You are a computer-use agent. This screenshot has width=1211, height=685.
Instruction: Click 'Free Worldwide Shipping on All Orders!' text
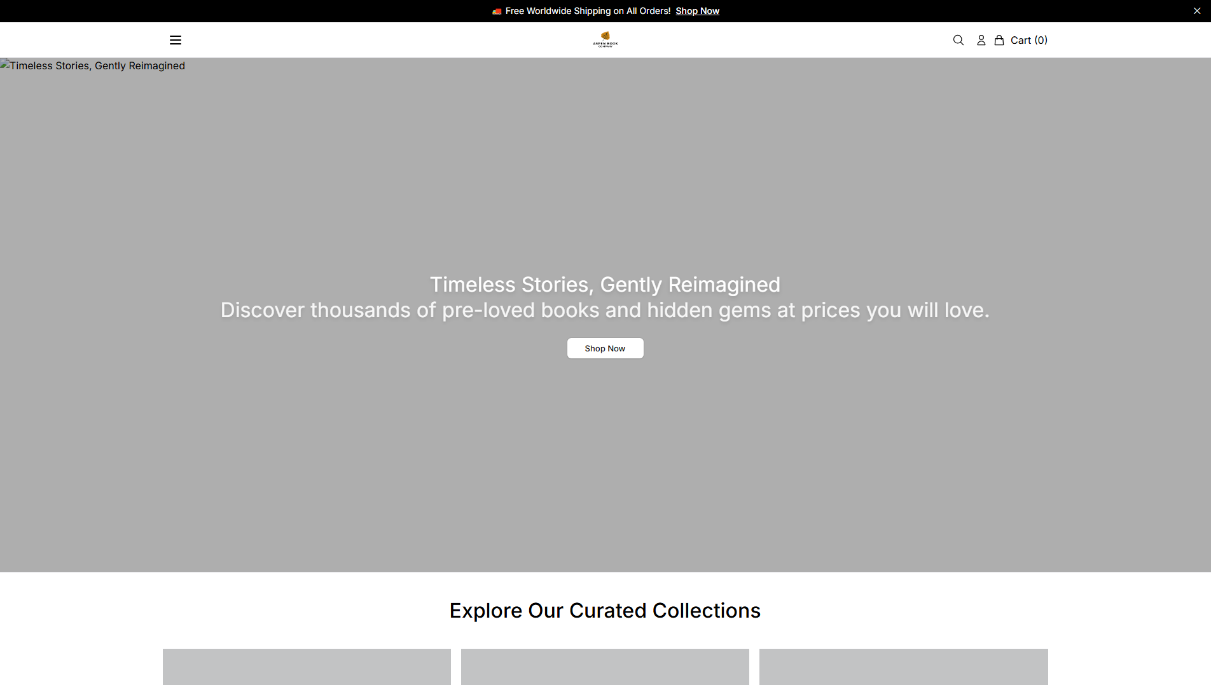[x=588, y=11]
